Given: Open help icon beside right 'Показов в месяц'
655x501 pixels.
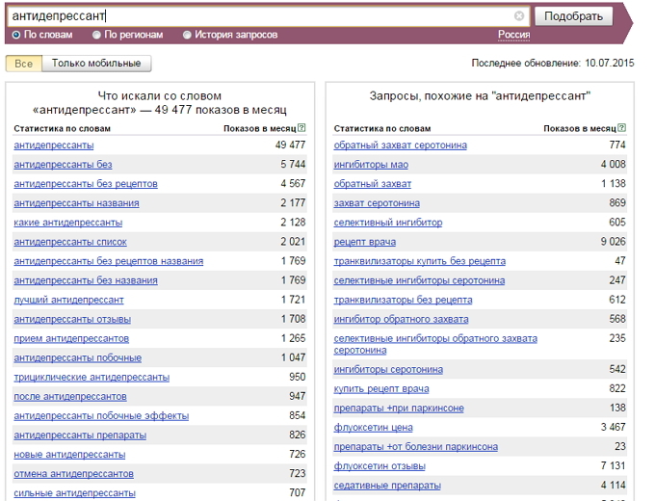Looking at the screenshot, I should click(x=621, y=128).
